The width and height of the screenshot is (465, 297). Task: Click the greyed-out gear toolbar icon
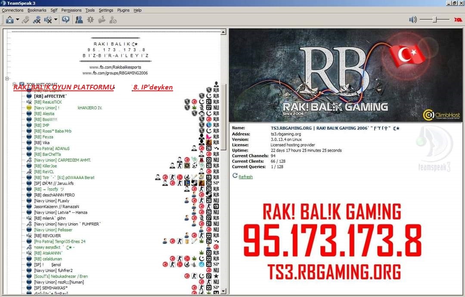pyautogui.click(x=90, y=20)
